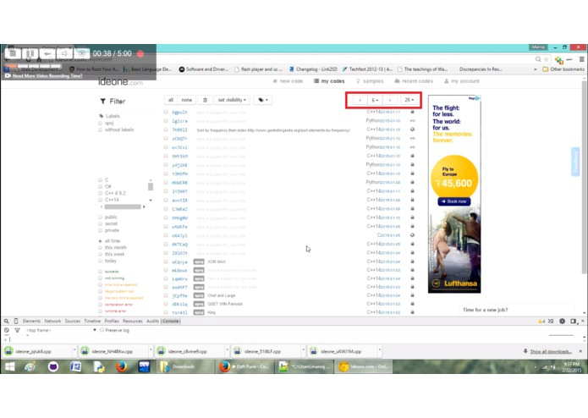Open downloaded file ideone_NH4BKw.cpp
This screenshot has height=418, width=588.
click(113, 352)
